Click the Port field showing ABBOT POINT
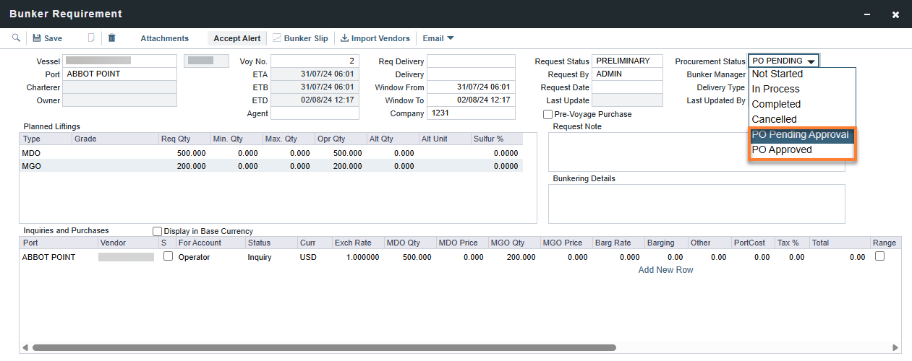Viewport: 912px width, 361px height. pyautogui.click(x=119, y=74)
